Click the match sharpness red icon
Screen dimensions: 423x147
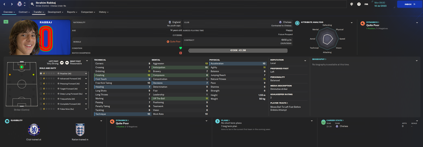click(180, 53)
